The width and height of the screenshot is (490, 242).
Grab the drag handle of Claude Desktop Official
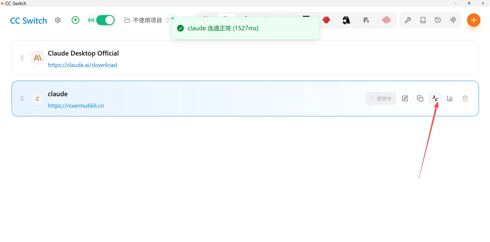pos(22,58)
